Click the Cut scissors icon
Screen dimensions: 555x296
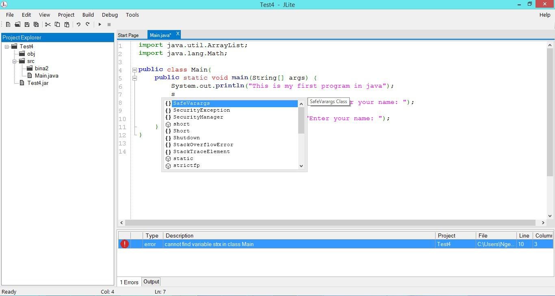click(48, 25)
